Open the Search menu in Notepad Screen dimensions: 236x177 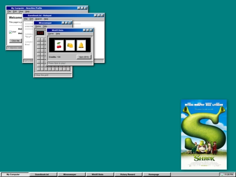pos(38,19)
